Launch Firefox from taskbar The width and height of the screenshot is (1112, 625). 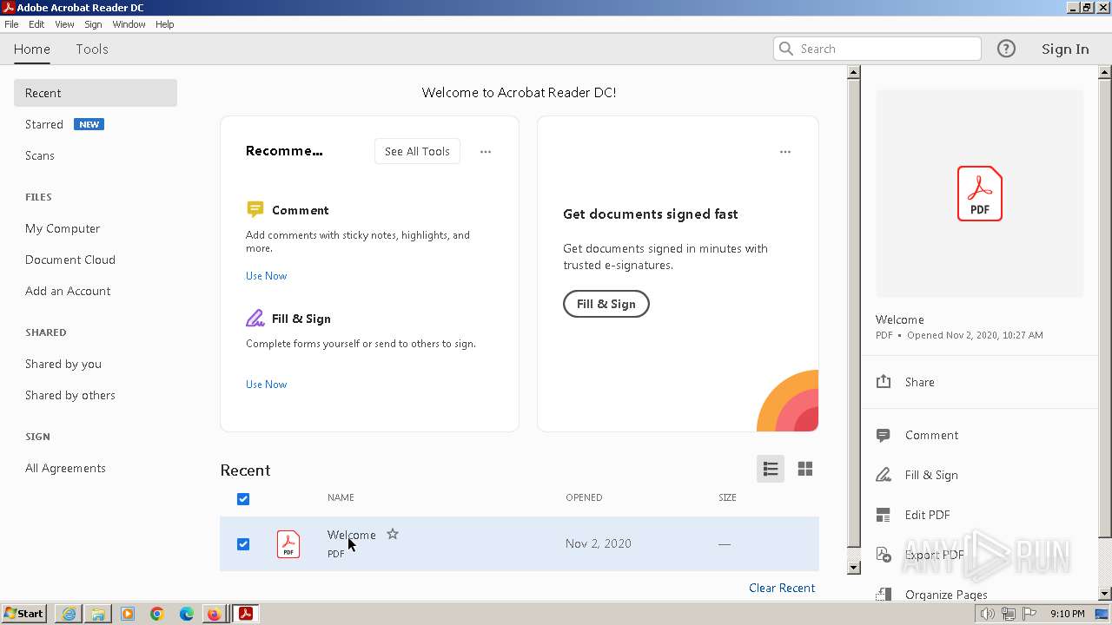[214, 614]
